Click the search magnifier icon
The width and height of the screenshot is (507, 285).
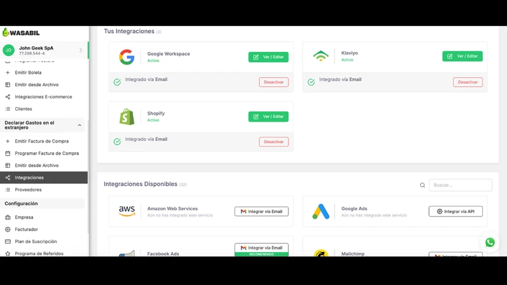tap(422, 185)
